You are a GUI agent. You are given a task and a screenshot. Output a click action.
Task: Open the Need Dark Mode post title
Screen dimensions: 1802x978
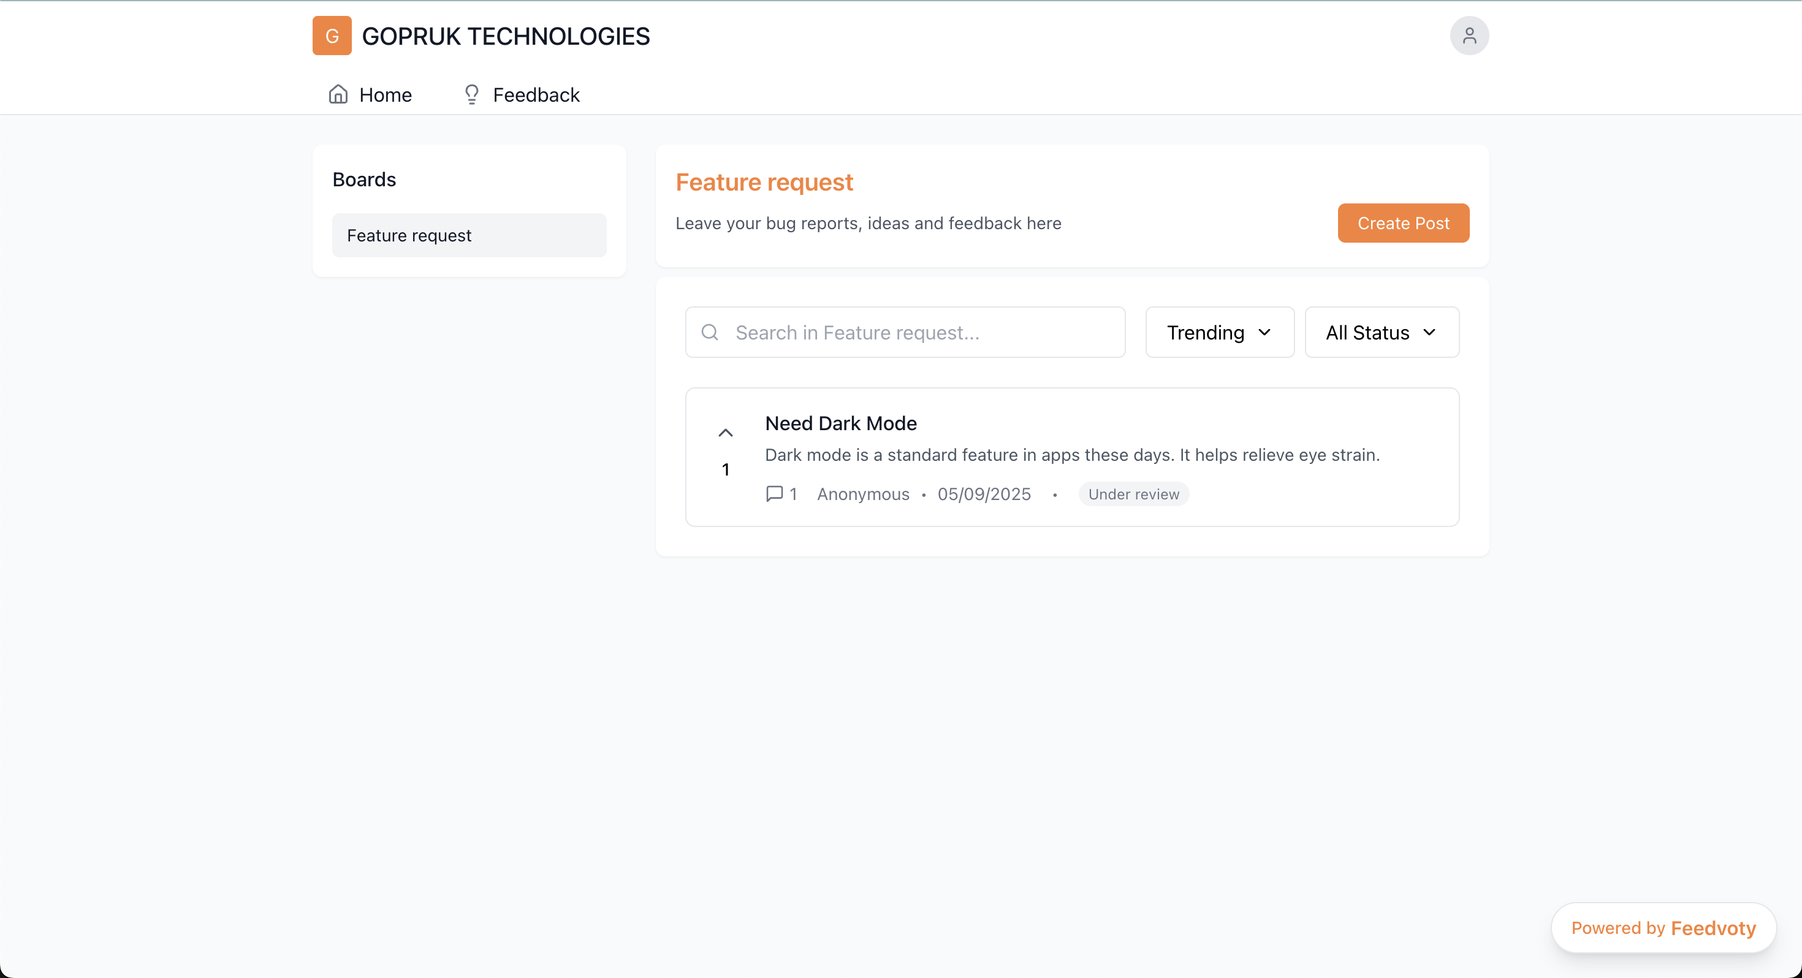click(840, 423)
